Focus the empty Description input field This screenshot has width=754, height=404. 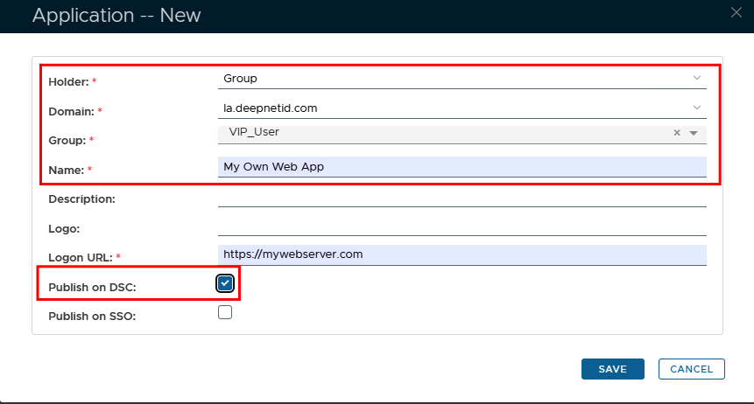point(462,197)
